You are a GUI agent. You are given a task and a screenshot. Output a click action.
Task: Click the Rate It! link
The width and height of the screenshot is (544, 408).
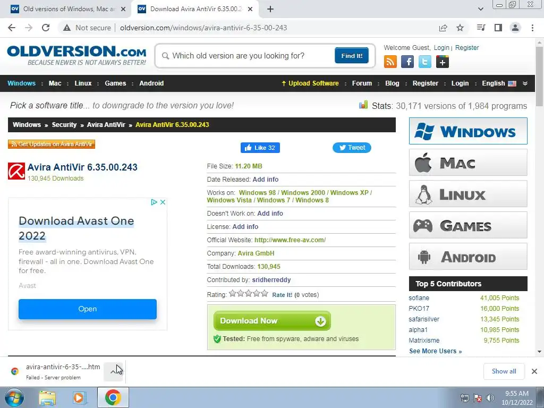282,295
